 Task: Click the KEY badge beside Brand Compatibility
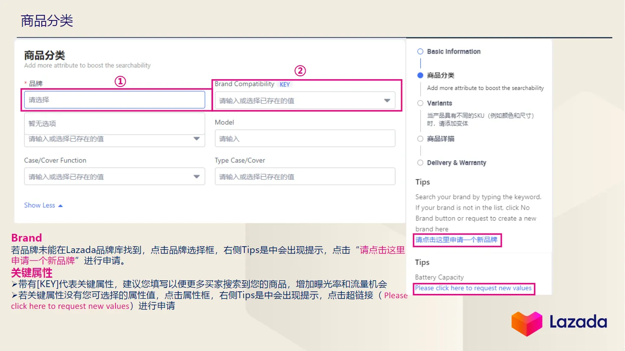tap(284, 84)
